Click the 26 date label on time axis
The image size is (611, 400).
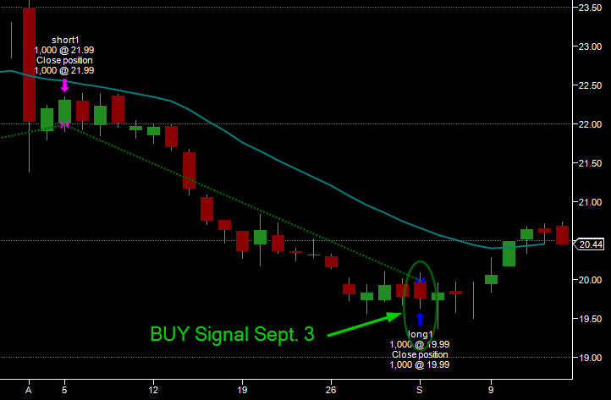331,390
